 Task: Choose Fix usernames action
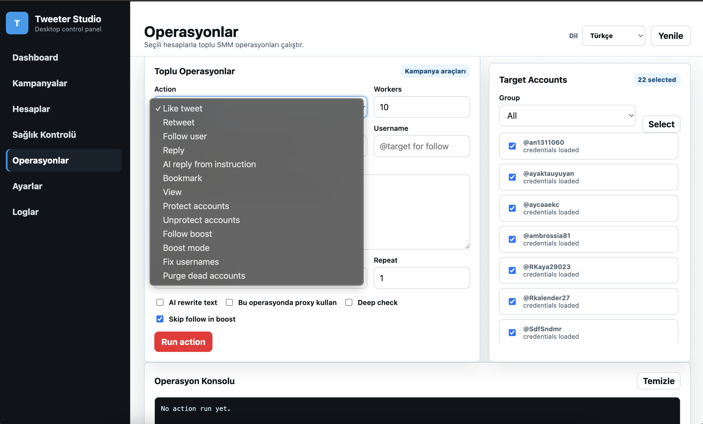click(x=256, y=262)
